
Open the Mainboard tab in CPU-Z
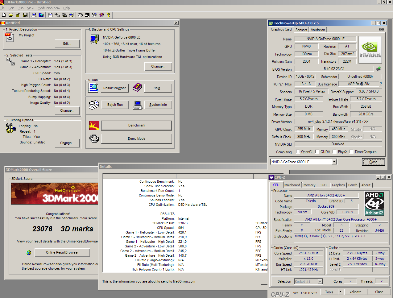point(292,185)
